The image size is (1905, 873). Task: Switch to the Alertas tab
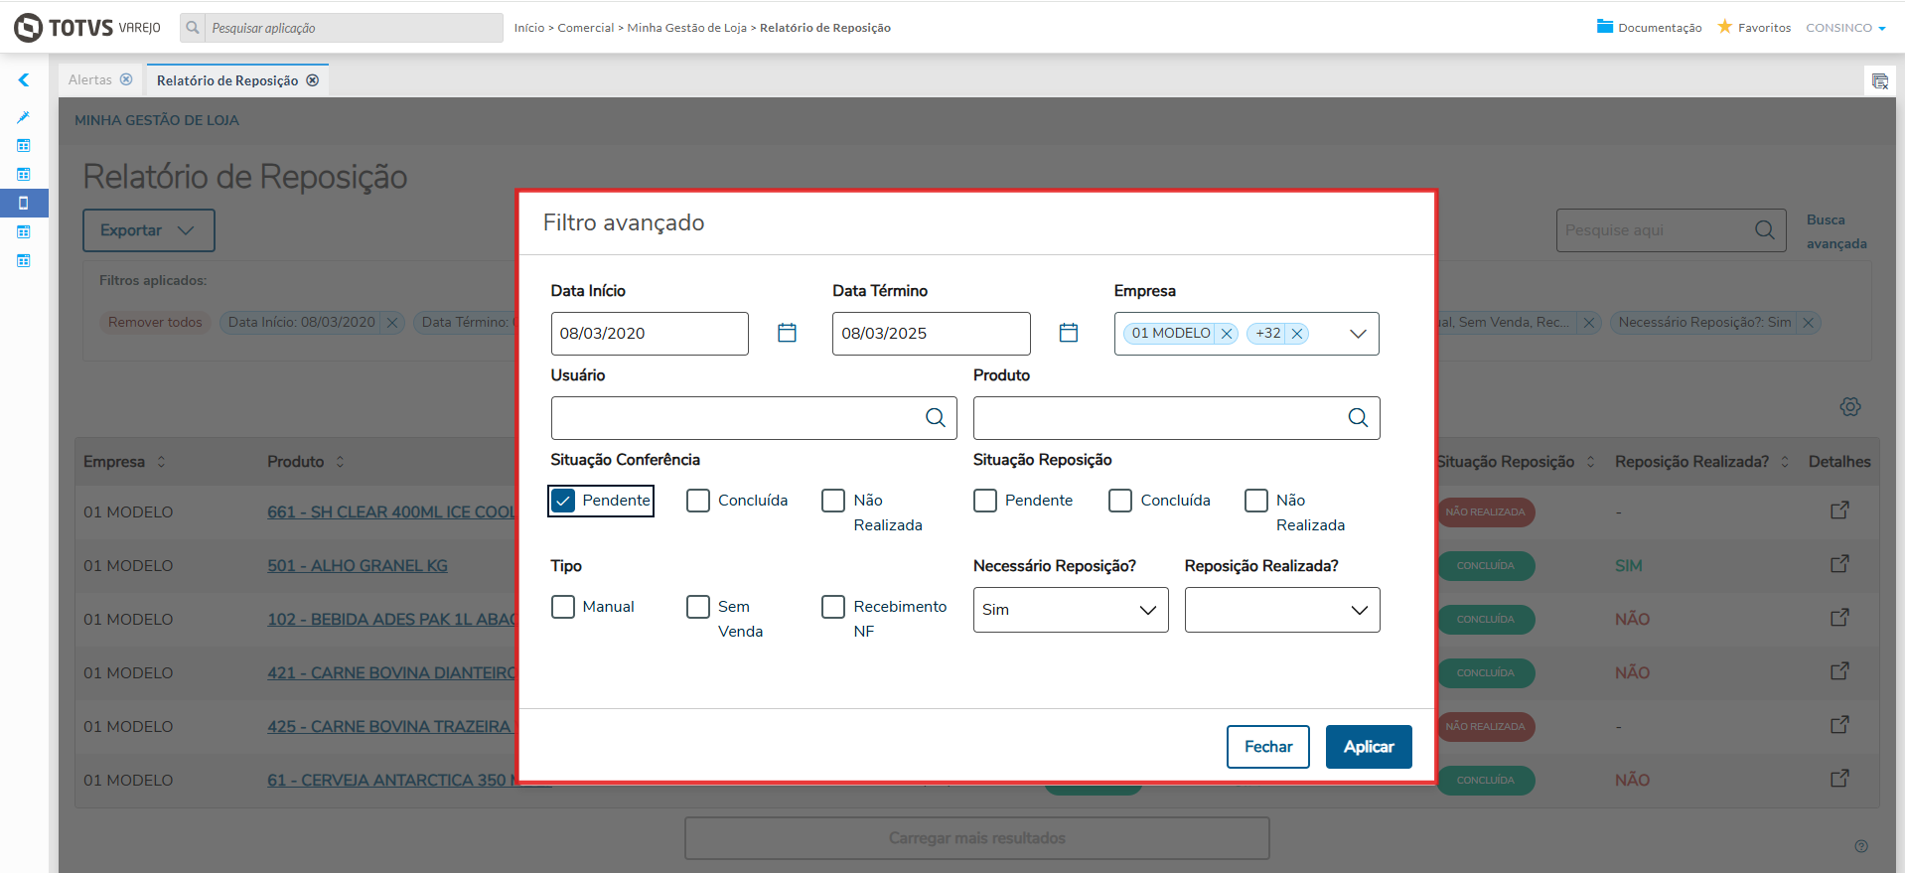89,79
